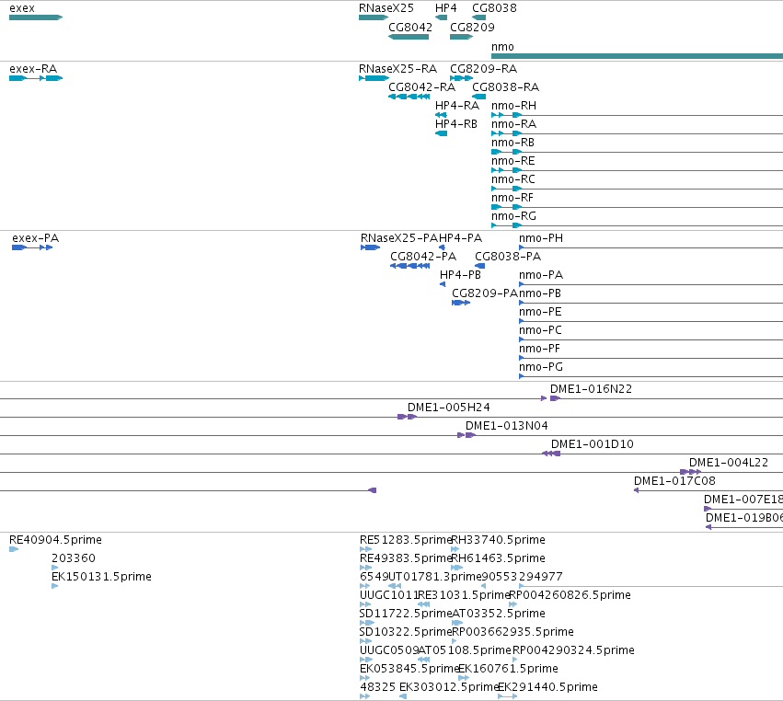The image size is (783, 701).
Task: Click the exex-PA protein glyph
Action: [x=32, y=247]
